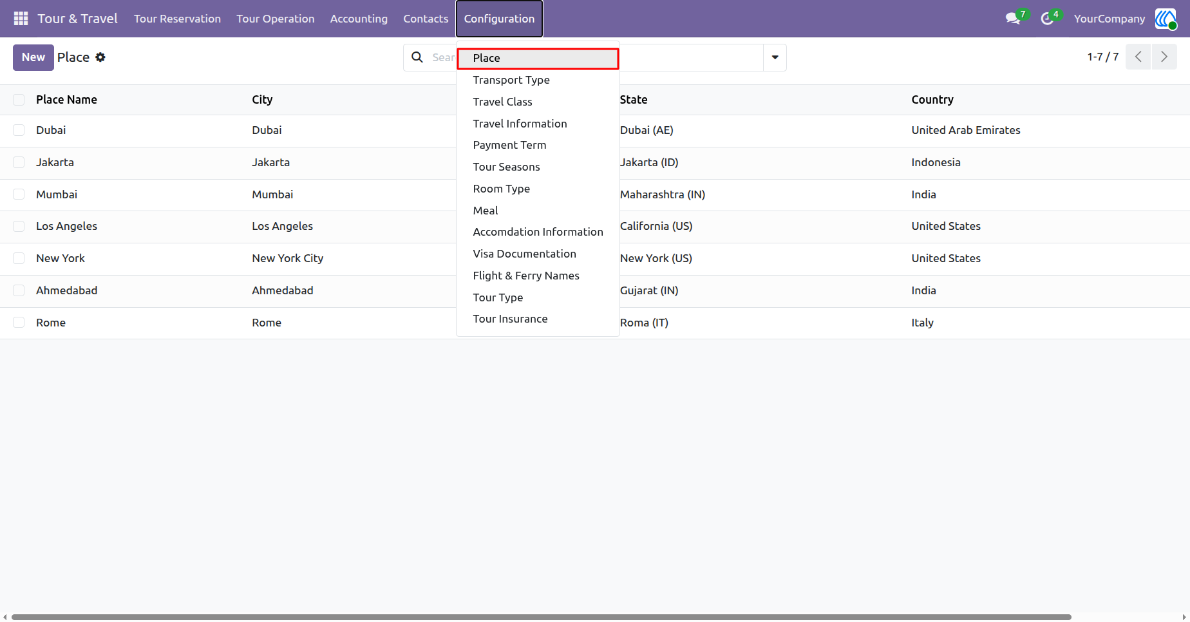Select Place from Configuration menu
Screen dimensions: 1190x622
[538, 58]
